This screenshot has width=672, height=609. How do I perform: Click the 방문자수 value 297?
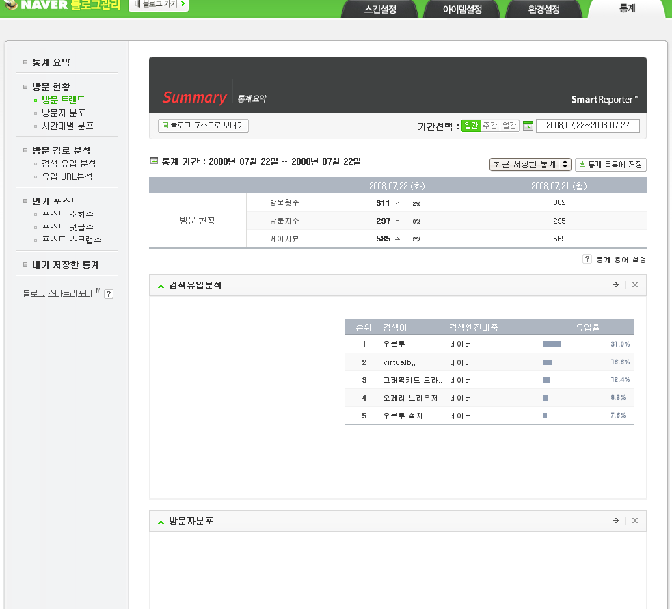383,221
